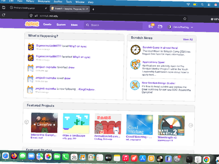This screenshot has width=219, height=164.
Task: Open Safari from the Dock
Action: pyautogui.click(x=5, y=156)
